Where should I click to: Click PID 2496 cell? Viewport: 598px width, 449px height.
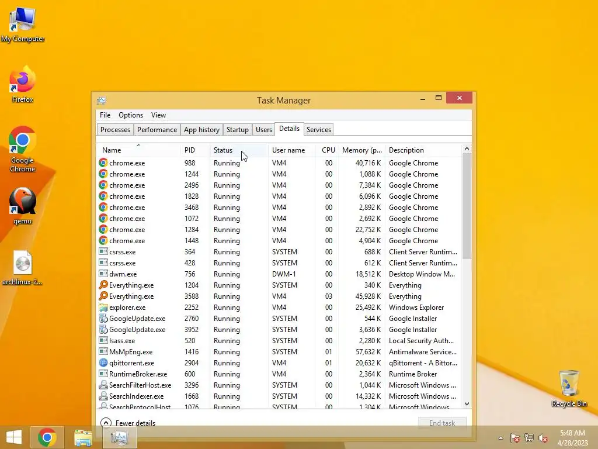[x=192, y=185]
